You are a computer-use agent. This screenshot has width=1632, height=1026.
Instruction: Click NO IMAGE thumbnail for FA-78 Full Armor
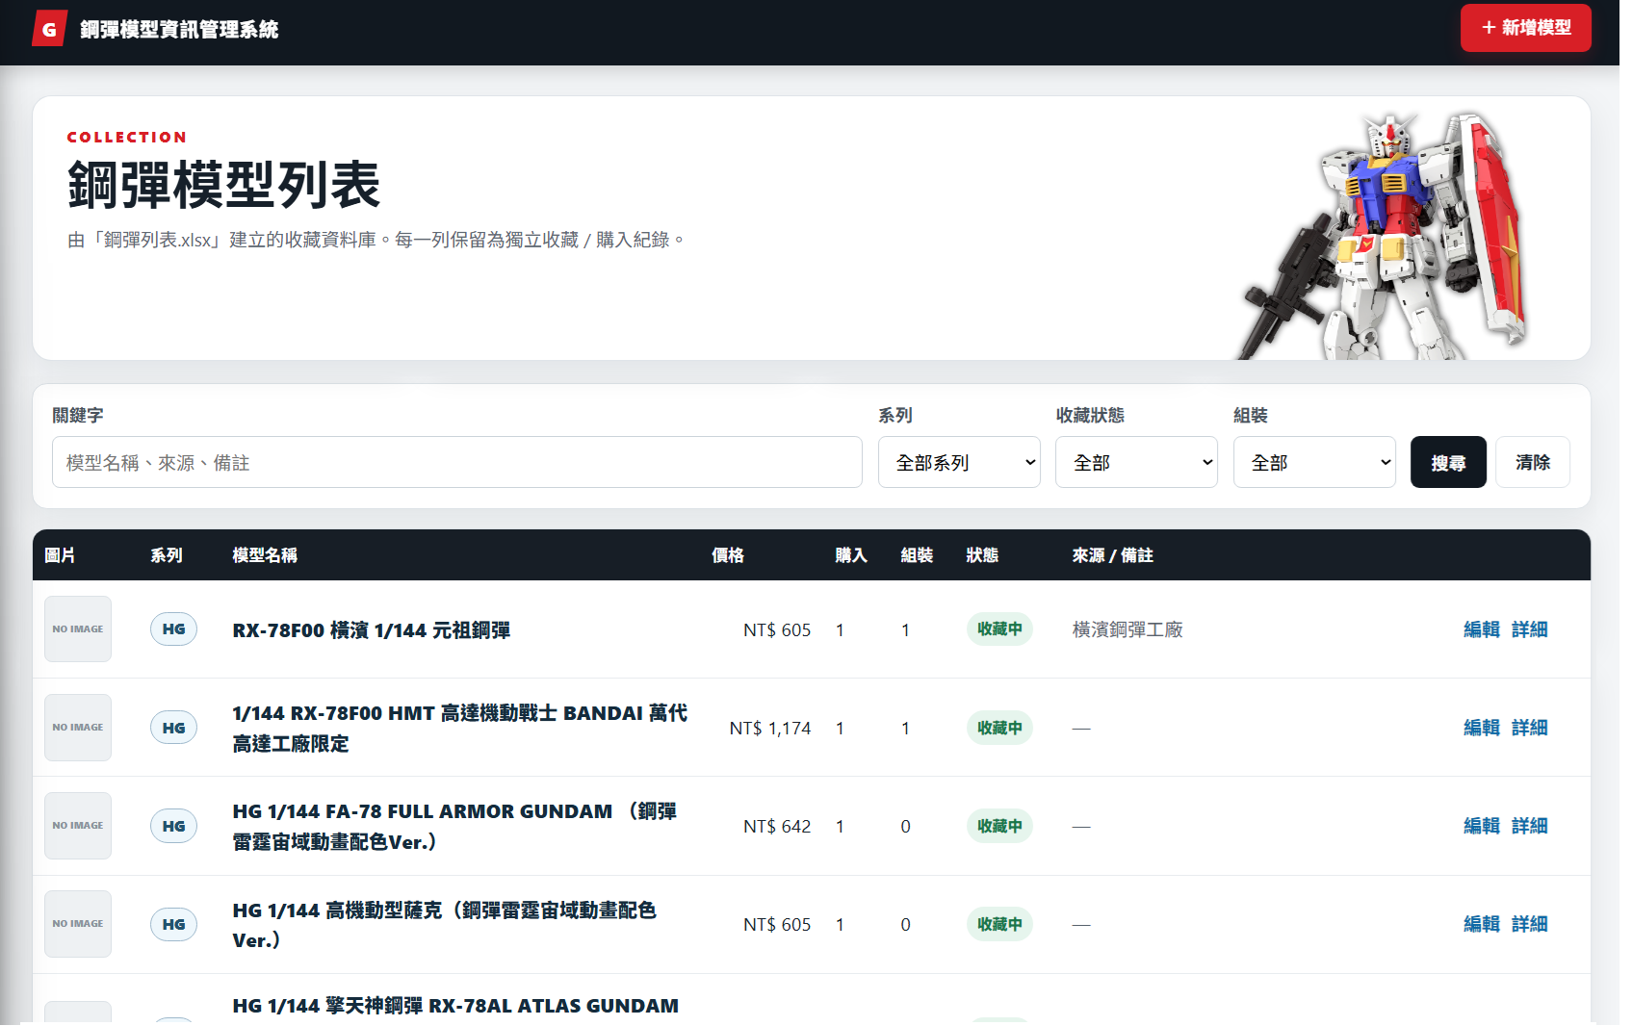tap(78, 826)
